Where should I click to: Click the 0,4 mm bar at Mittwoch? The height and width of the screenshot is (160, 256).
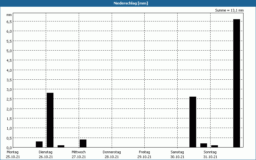pyautogui.click(x=83, y=143)
